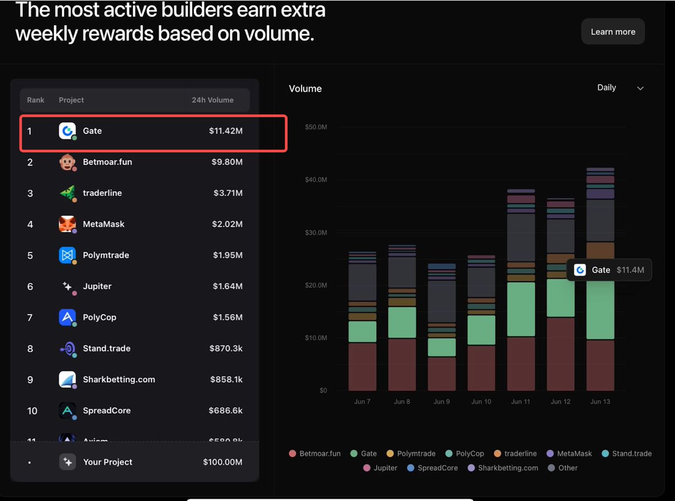Click the Gate icon in chart tooltip
675x501 pixels.
coord(580,270)
